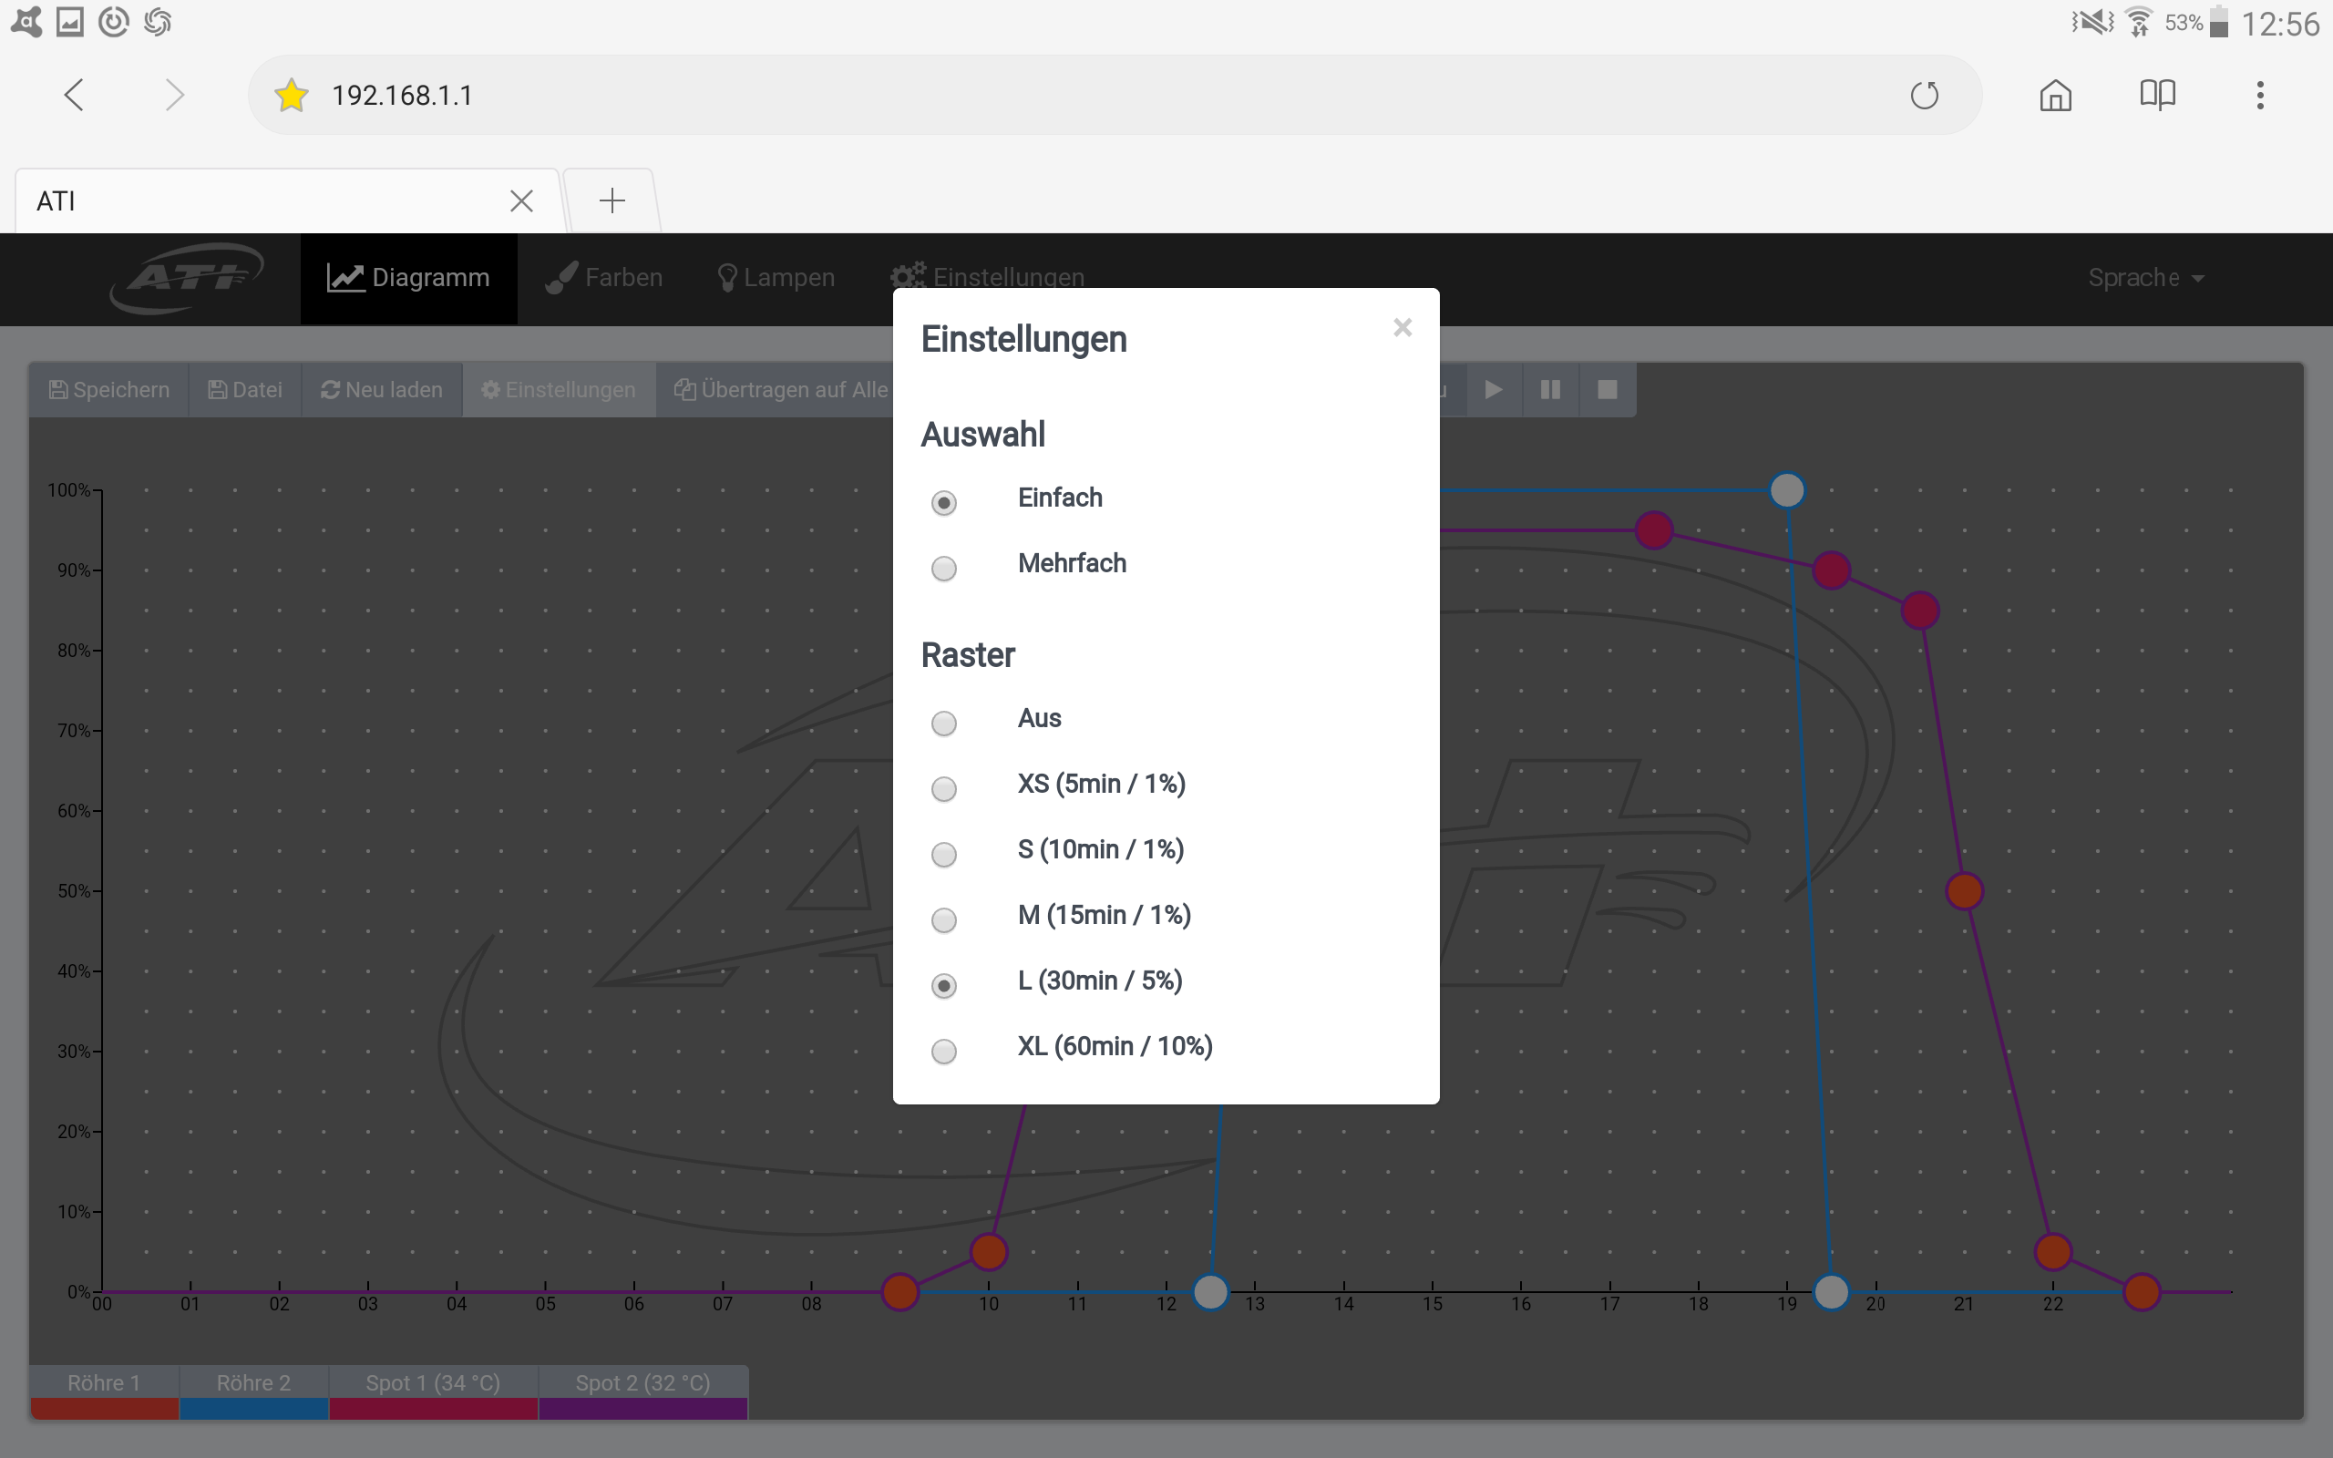Expand the Sprache language dropdown
2333x1458 pixels.
pyautogui.click(x=2145, y=278)
